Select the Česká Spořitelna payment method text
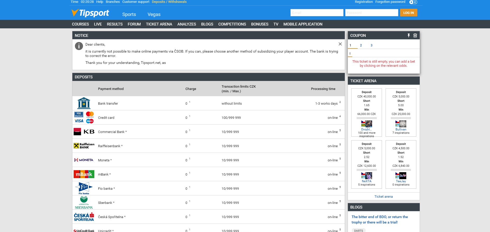 [x=112, y=217]
